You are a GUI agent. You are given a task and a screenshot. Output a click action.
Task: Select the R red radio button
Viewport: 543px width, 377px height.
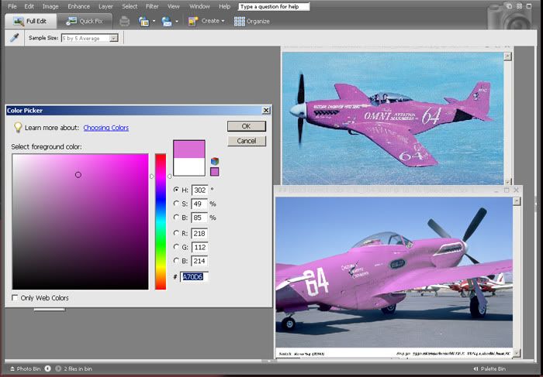coord(176,233)
